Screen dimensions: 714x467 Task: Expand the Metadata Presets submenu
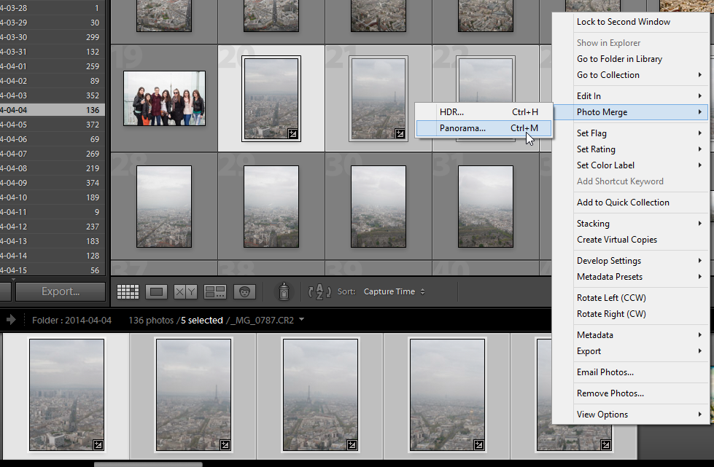click(700, 276)
